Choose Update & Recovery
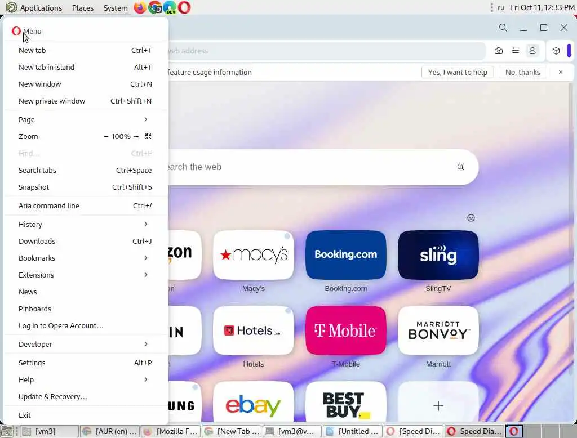Image resolution: width=577 pixels, height=438 pixels. point(86,397)
